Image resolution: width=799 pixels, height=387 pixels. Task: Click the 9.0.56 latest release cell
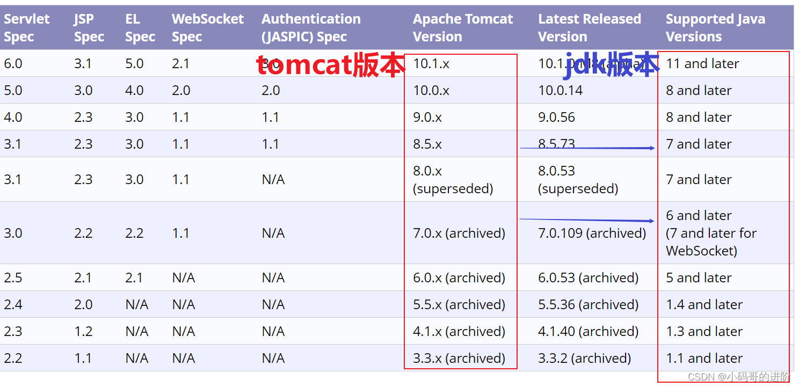(x=557, y=117)
